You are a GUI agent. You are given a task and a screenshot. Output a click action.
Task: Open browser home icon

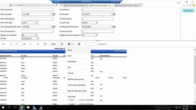pos(184,5)
